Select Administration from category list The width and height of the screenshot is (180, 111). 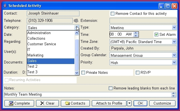click(51, 33)
